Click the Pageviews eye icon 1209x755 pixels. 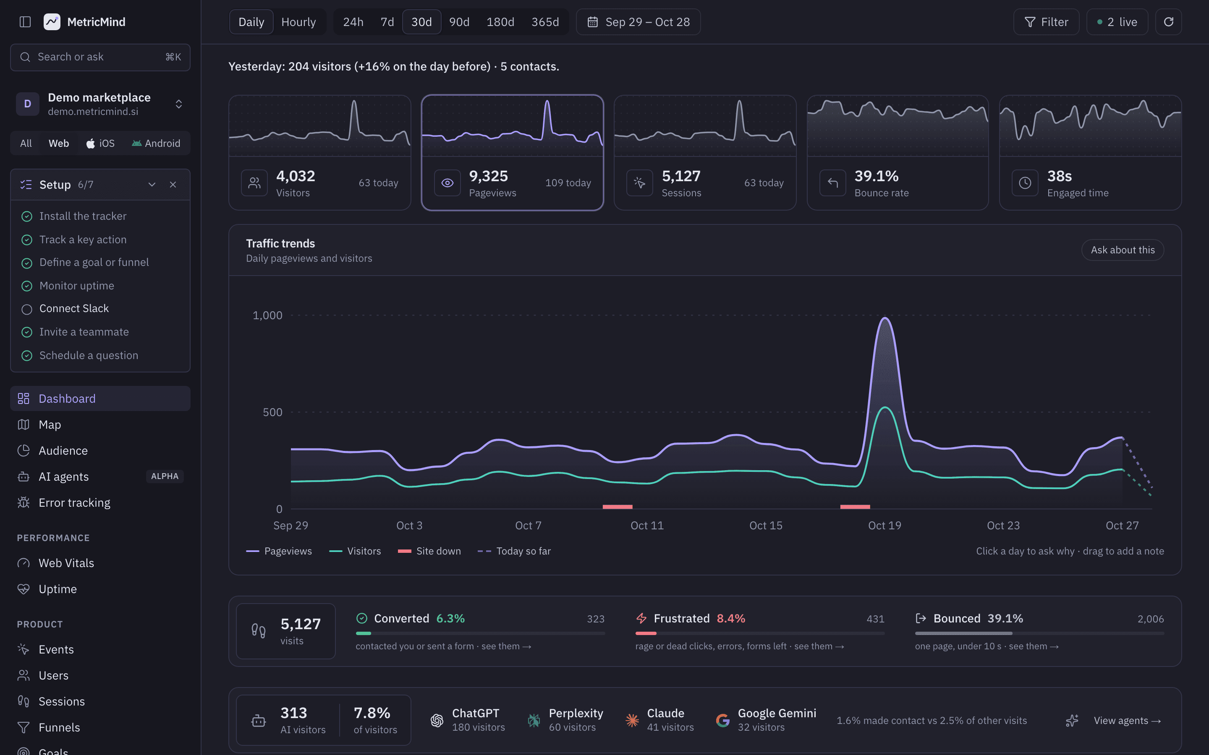[447, 183]
